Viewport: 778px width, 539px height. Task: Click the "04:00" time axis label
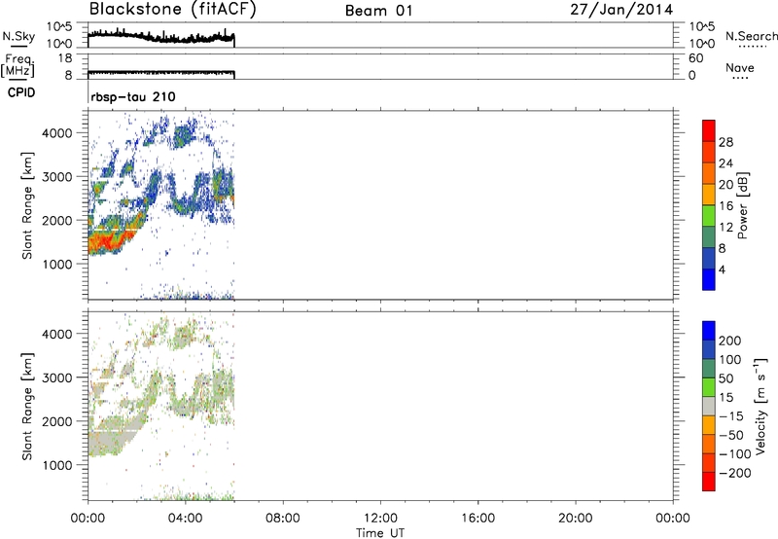[185, 519]
